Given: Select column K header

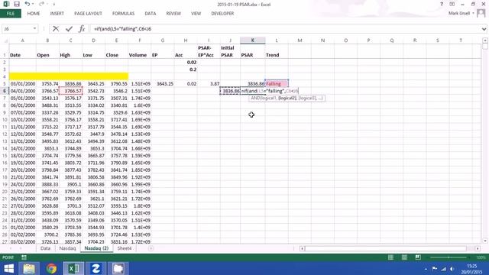Looking at the screenshot, I should (x=253, y=40).
